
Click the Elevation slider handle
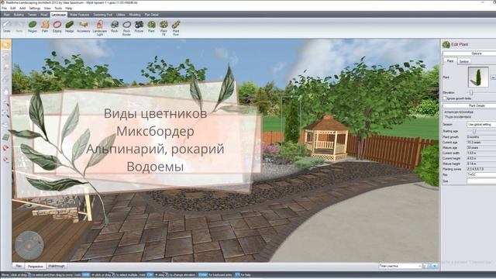[x=471, y=92]
